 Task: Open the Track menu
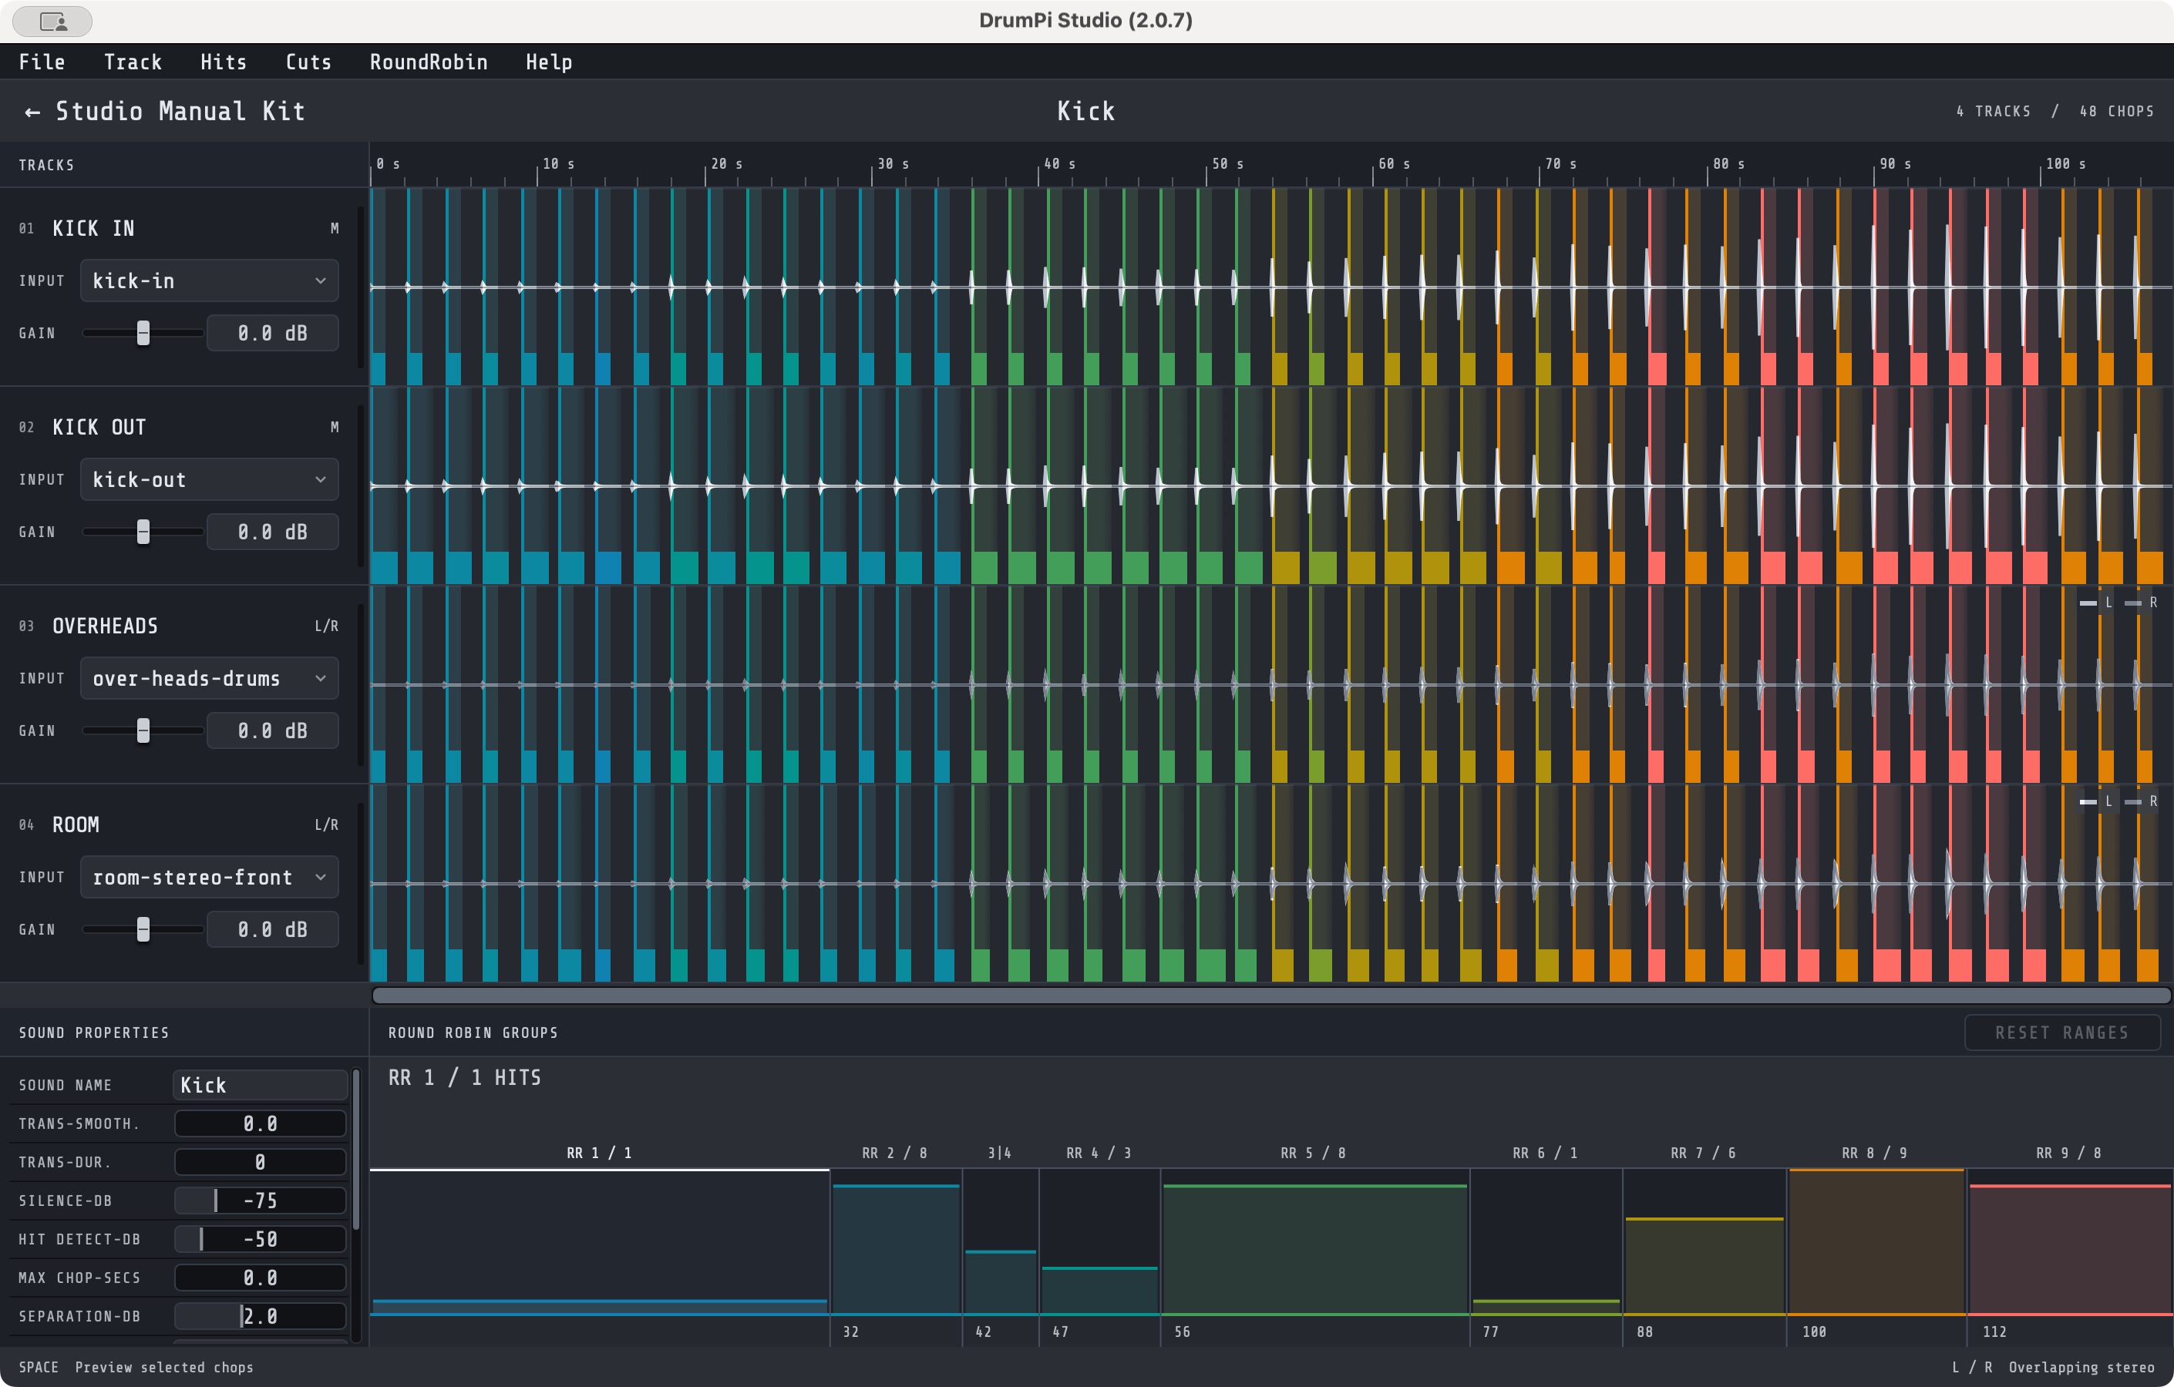(133, 62)
